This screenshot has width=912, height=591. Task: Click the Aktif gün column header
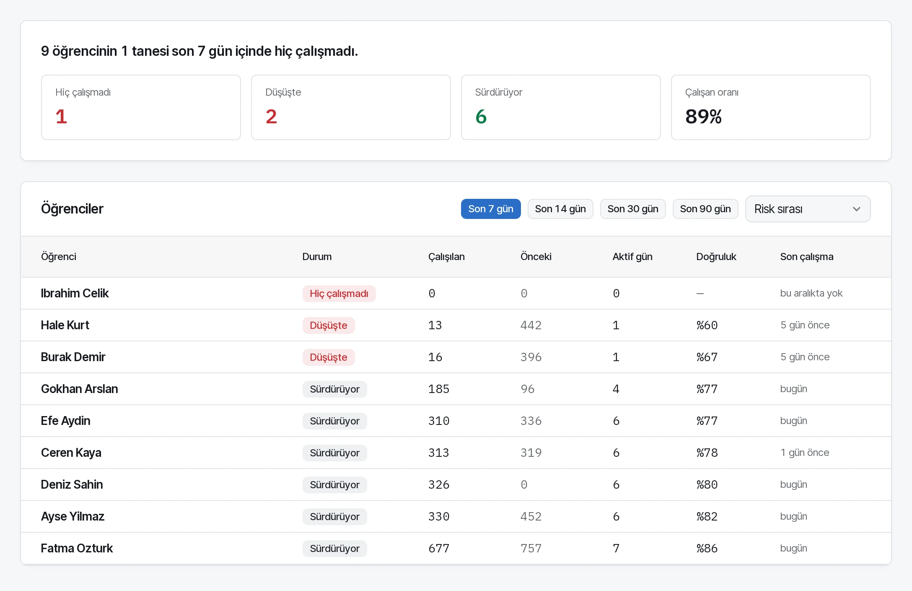[x=632, y=257]
